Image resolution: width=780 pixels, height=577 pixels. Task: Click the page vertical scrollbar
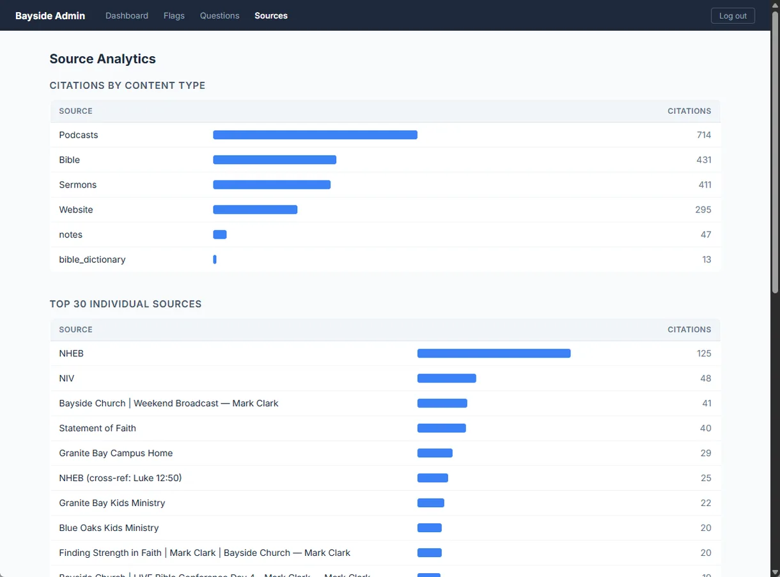pos(775,288)
